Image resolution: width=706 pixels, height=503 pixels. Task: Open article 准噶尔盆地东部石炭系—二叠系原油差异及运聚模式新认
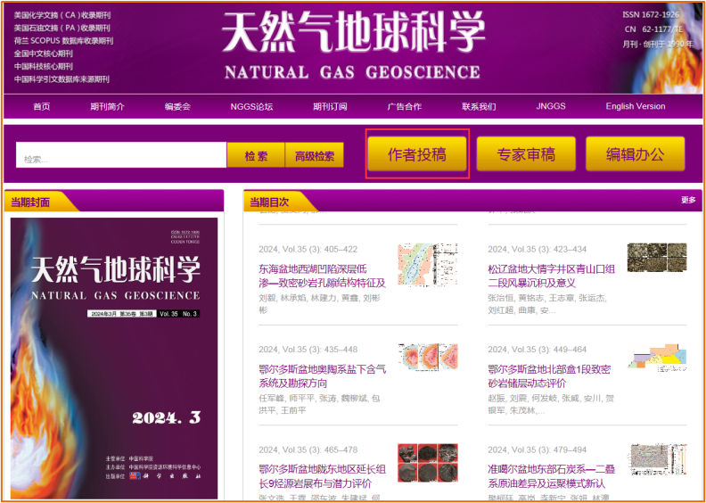pos(552,477)
